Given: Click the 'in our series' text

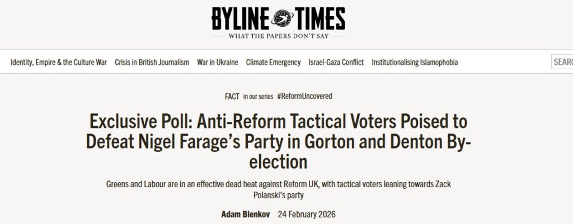Looking at the screenshot, I should tap(258, 97).
